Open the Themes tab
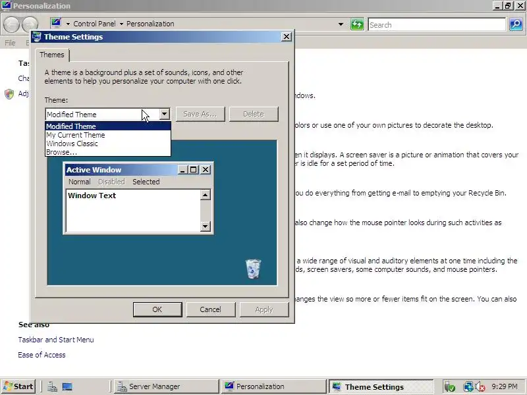 tap(52, 55)
